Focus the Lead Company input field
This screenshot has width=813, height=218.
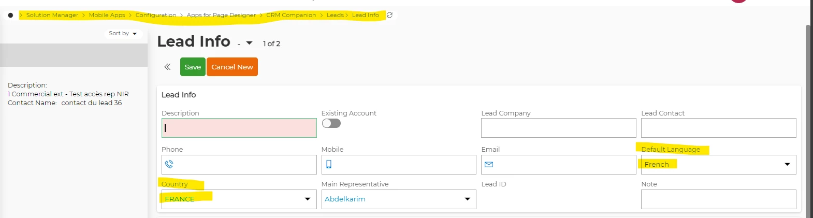point(558,128)
